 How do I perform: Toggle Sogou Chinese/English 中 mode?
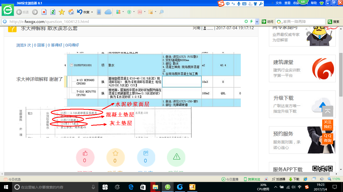tap(228, 4)
